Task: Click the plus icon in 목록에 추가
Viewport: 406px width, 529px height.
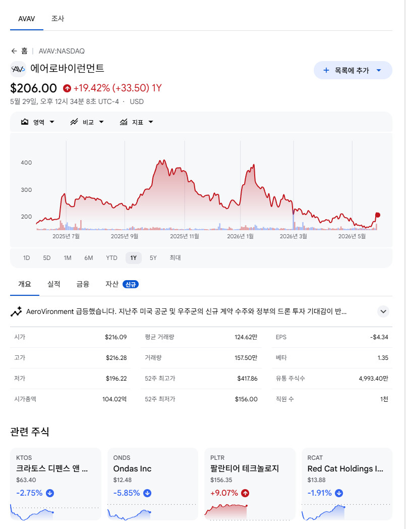Action: click(326, 70)
